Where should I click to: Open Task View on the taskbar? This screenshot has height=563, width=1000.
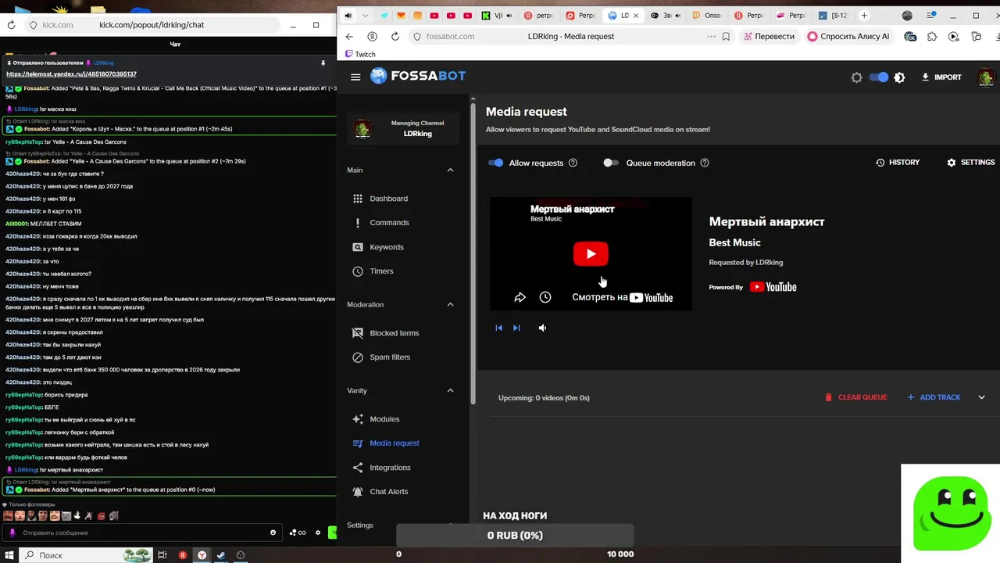coord(162,555)
